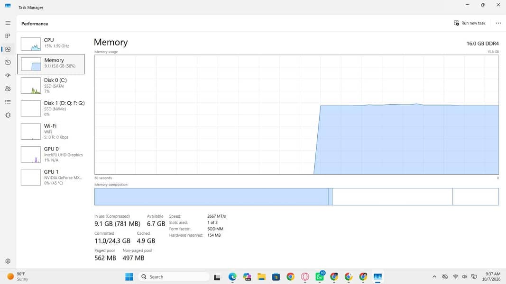Click the taskbar Search box
This screenshot has height=284, width=506.
click(174, 276)
